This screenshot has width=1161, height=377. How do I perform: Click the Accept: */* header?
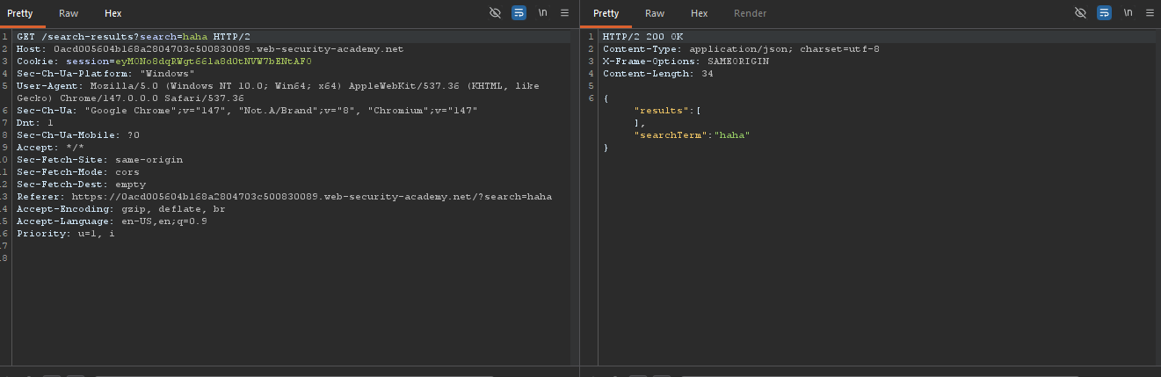[x=50, y=148]
